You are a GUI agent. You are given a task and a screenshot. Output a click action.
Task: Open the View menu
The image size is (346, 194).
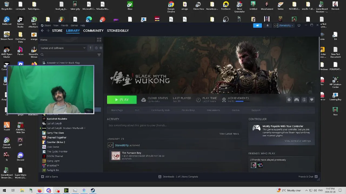pyautogui.click(x=56, y=25)
